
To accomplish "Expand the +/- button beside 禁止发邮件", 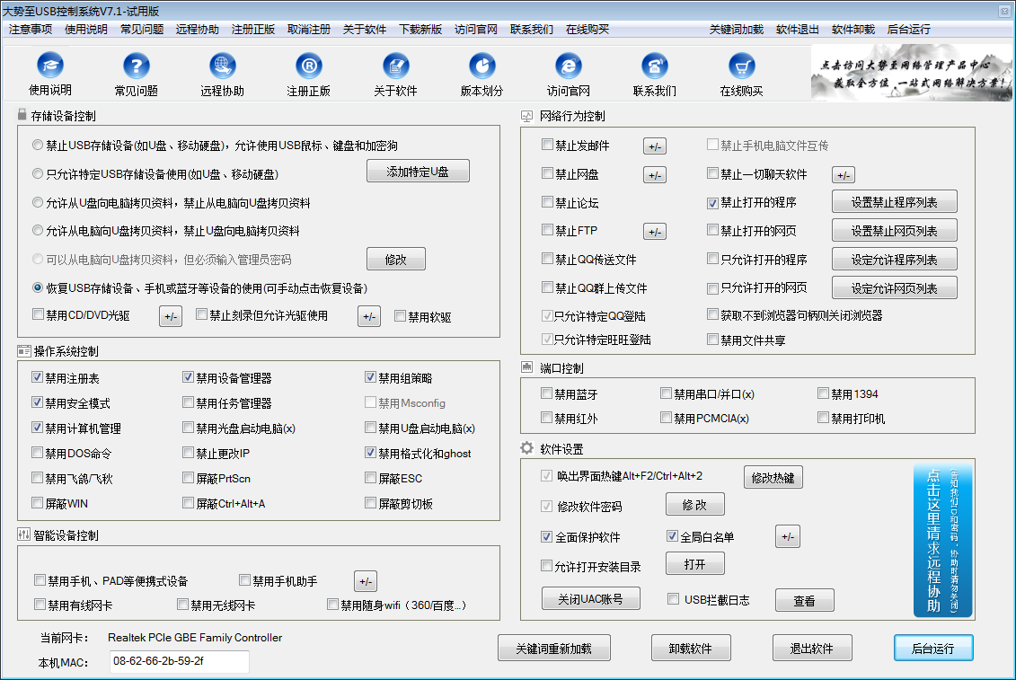I will [655, 146].
